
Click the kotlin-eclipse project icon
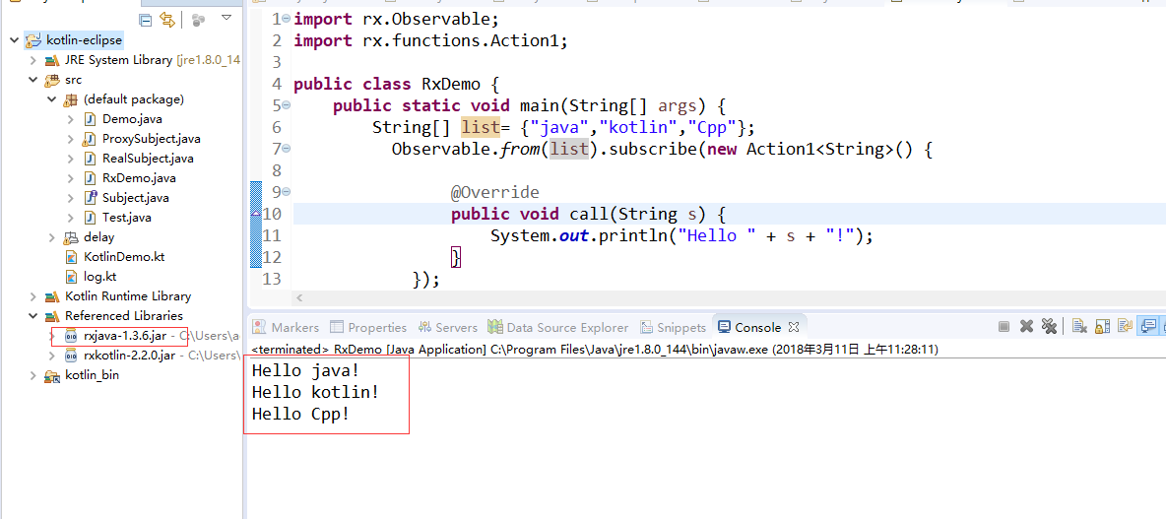(x=33, y=40)
